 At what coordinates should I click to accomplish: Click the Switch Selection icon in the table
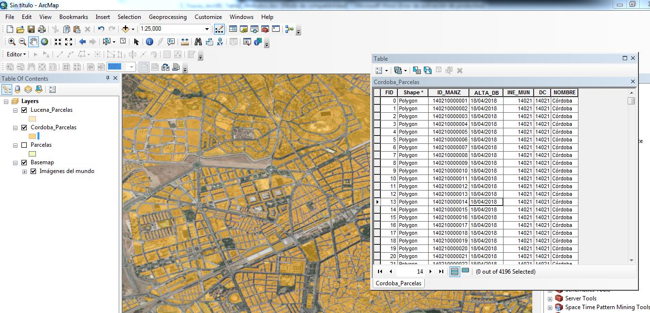[428, 70]
